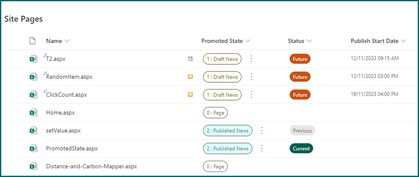Screen dimensions: 419x177
Task: Click the Future status badge for RandomItem.aspx
Action: [x=300, y=77]
